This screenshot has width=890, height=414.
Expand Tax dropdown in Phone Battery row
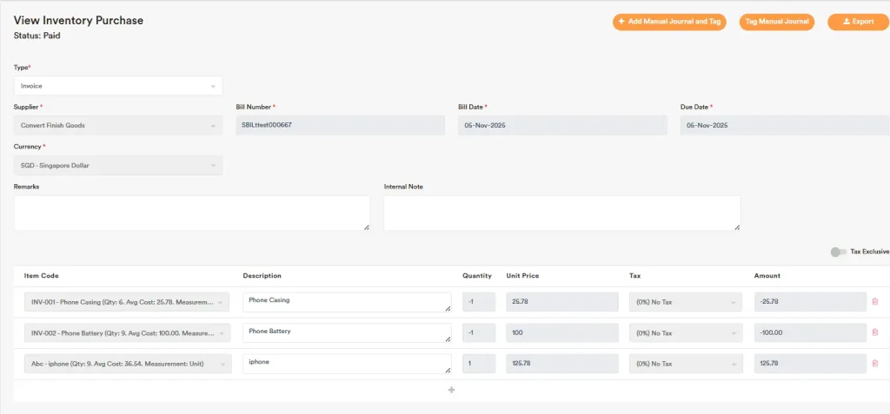686,332
